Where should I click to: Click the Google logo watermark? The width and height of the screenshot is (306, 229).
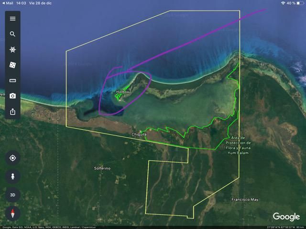pos(286,217)
